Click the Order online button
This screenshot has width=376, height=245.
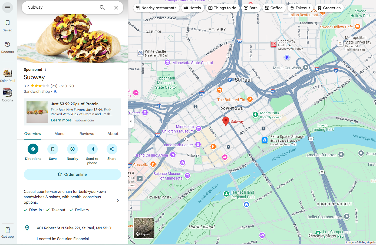click(x=72, y=174)
